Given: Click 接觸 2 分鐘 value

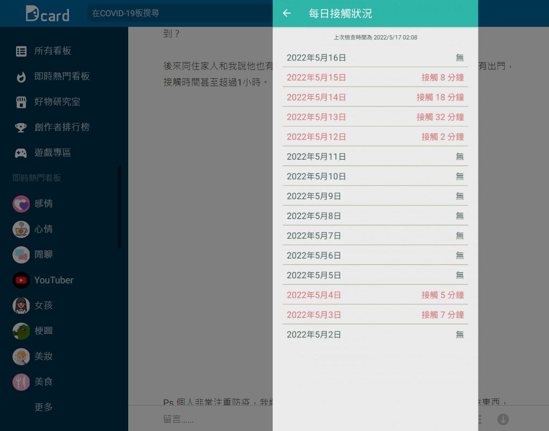Looking at the screenshot, I should [x=443, y=137].
